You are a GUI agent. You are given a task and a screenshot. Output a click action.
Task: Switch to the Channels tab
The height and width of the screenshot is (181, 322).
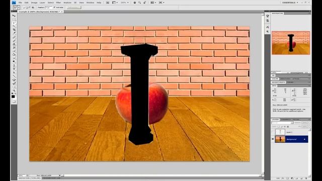[x=286, y=120]
